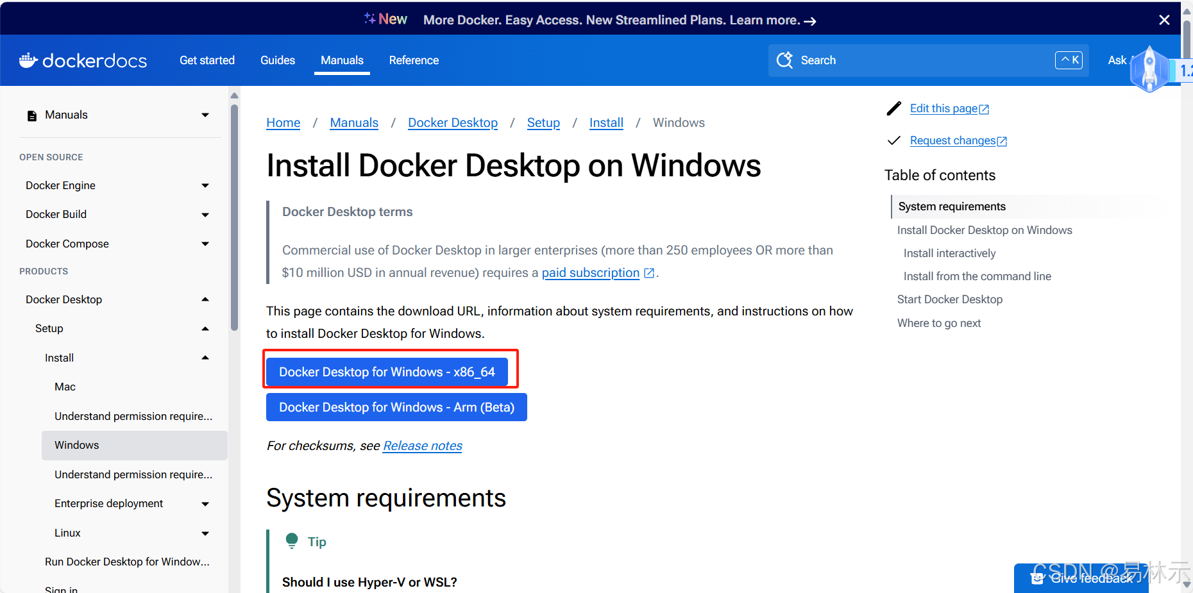This screenshot has width=1193, height=593.
Task: Open Understand permission require... below Windows
Action: coord(133,474)
